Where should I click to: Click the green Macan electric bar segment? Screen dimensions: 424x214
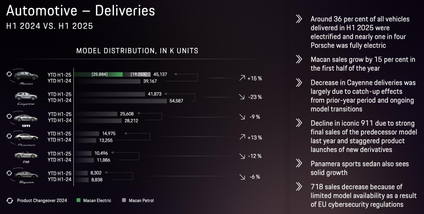pos(98,74)
